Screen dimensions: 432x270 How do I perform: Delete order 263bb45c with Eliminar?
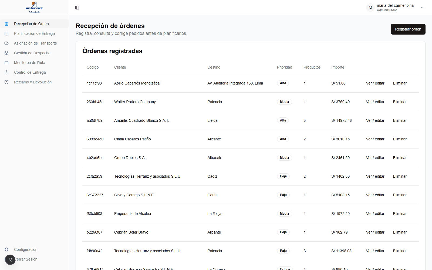400,102
